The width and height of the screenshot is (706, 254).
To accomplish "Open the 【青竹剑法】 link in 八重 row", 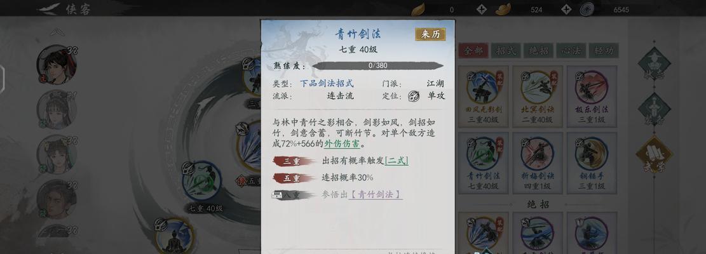I will click(x=376, y=194).
